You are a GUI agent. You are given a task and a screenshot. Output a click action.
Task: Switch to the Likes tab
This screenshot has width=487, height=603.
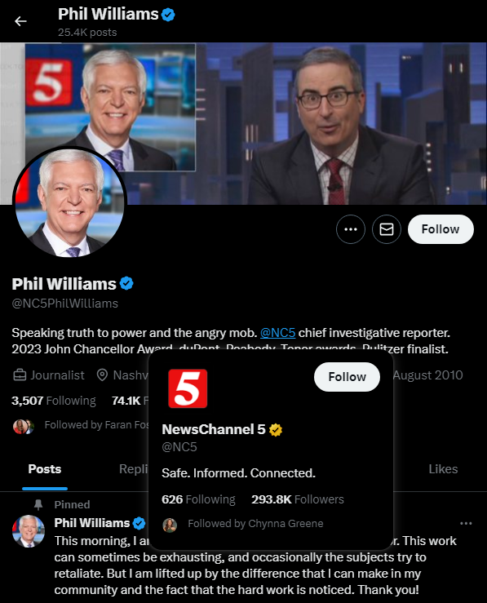pos(443,469)
